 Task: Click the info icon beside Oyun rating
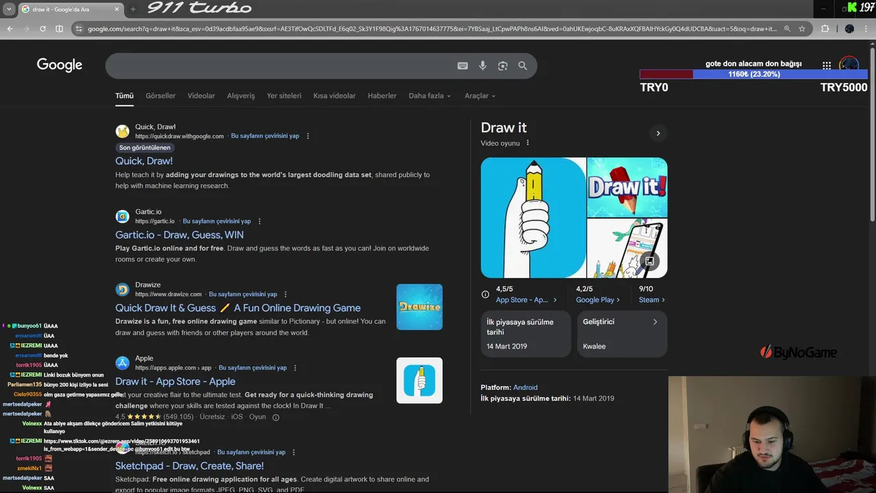pyautogui.click(x=276, y=417)
